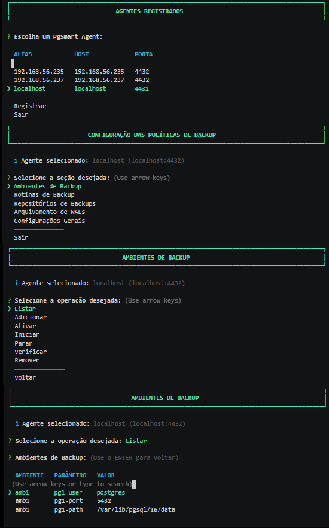Select the 192.168.56.237 alias row
This screenshot has height=528, width=329.
point(81,80)
